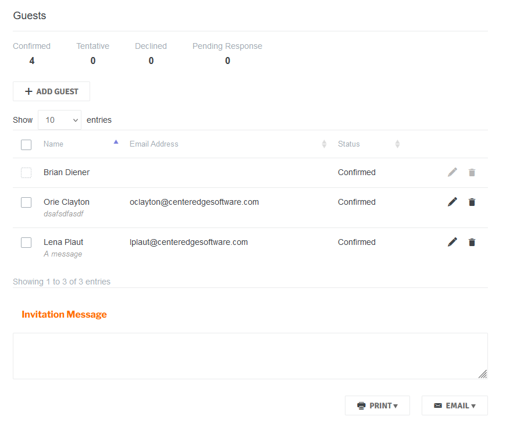
Task: Edit Lena Plaut's entry via pencil icon
Action: click(452, 242)
